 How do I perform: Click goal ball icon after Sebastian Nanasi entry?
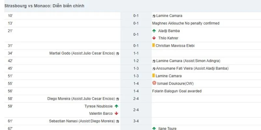[x=117, y=121]
